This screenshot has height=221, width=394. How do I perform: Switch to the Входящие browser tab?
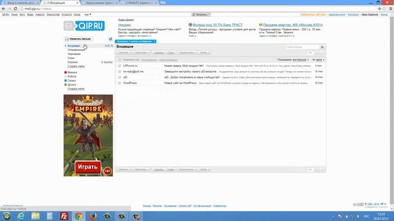pyautogui.click(x=60, y=2)
